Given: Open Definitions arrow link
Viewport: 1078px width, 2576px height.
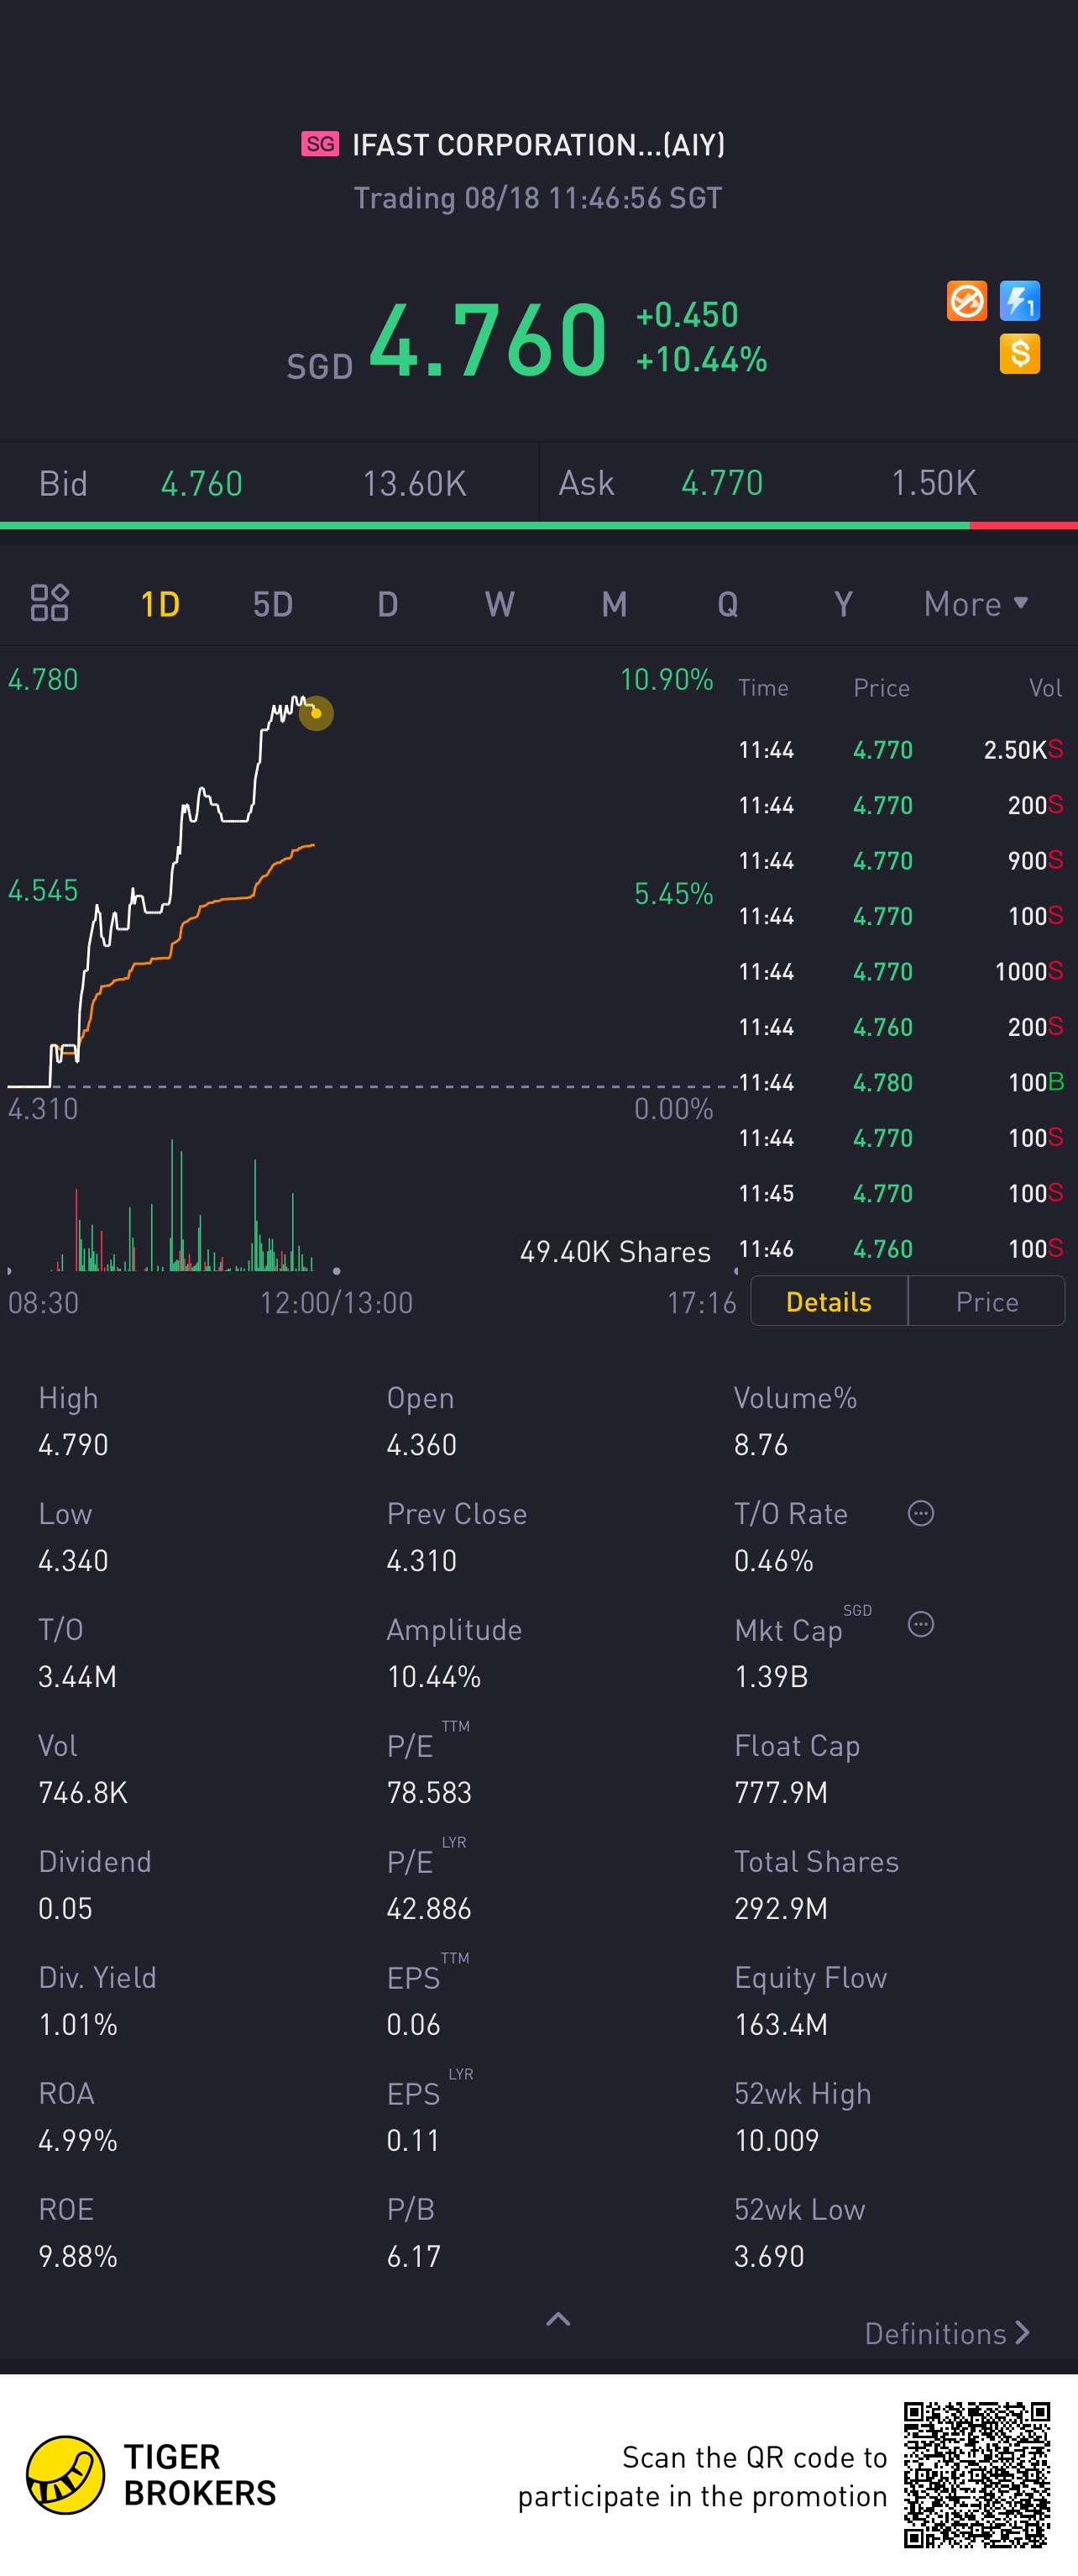Looking at the screenshot, I should point(946,2333).
